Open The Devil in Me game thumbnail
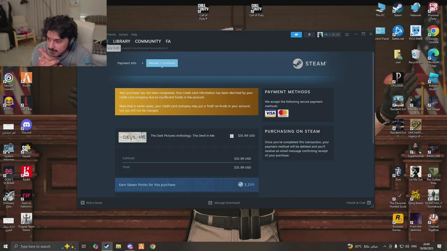Image resolution: width=447 pixels, height=251 pixels. tap(132, 137)
